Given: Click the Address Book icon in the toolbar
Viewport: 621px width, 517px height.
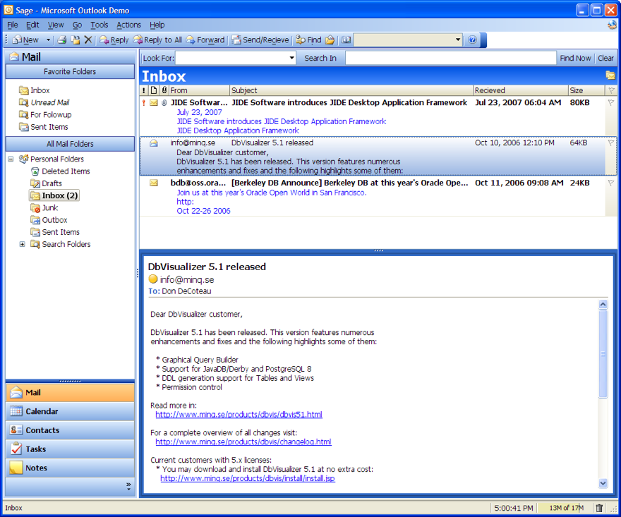Looking at the screenshot, I should click(346, 40).
